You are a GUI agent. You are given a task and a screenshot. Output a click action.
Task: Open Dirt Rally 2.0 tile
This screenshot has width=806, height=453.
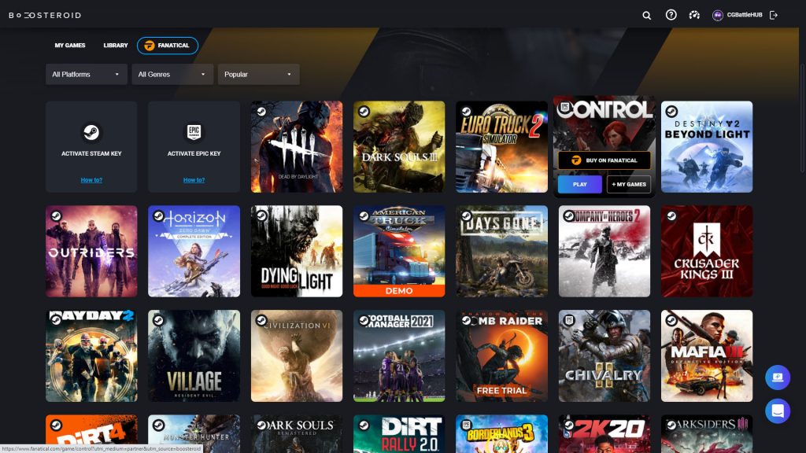tap(399, 434)
